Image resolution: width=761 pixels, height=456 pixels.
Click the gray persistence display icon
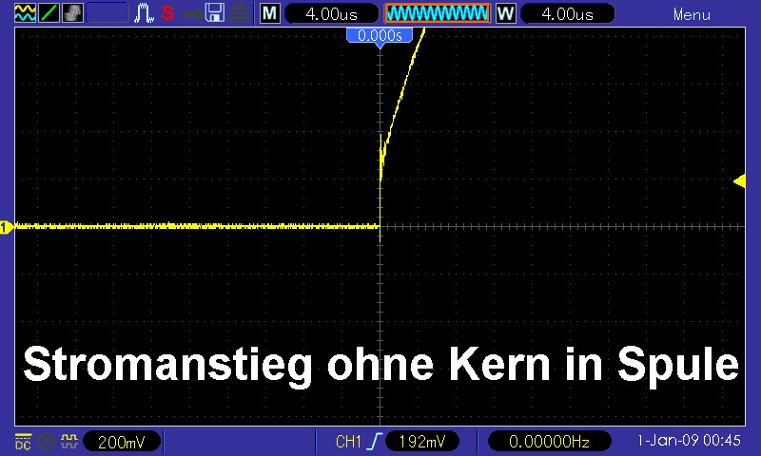coord(72,13)
